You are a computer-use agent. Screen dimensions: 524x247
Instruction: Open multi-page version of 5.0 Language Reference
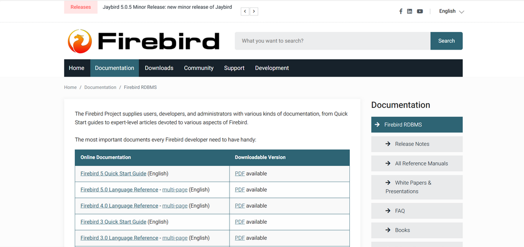175,190
